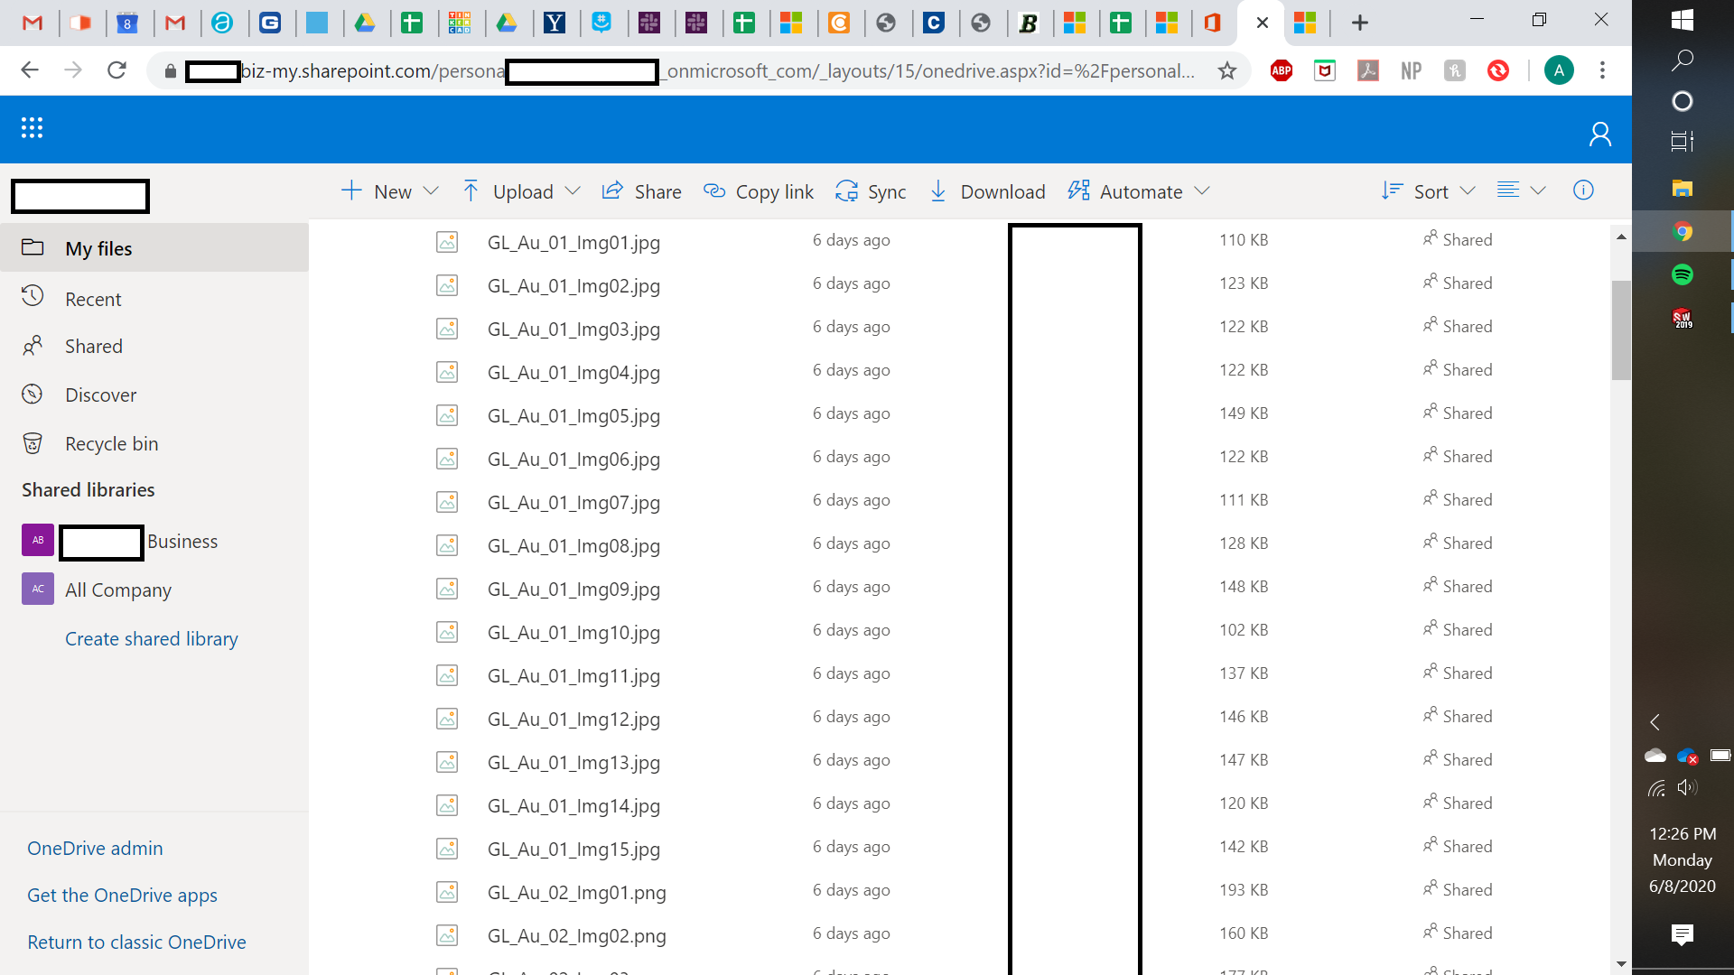Switch to the Shared section
Screen dimensions: 1734x975
point(94,346)
